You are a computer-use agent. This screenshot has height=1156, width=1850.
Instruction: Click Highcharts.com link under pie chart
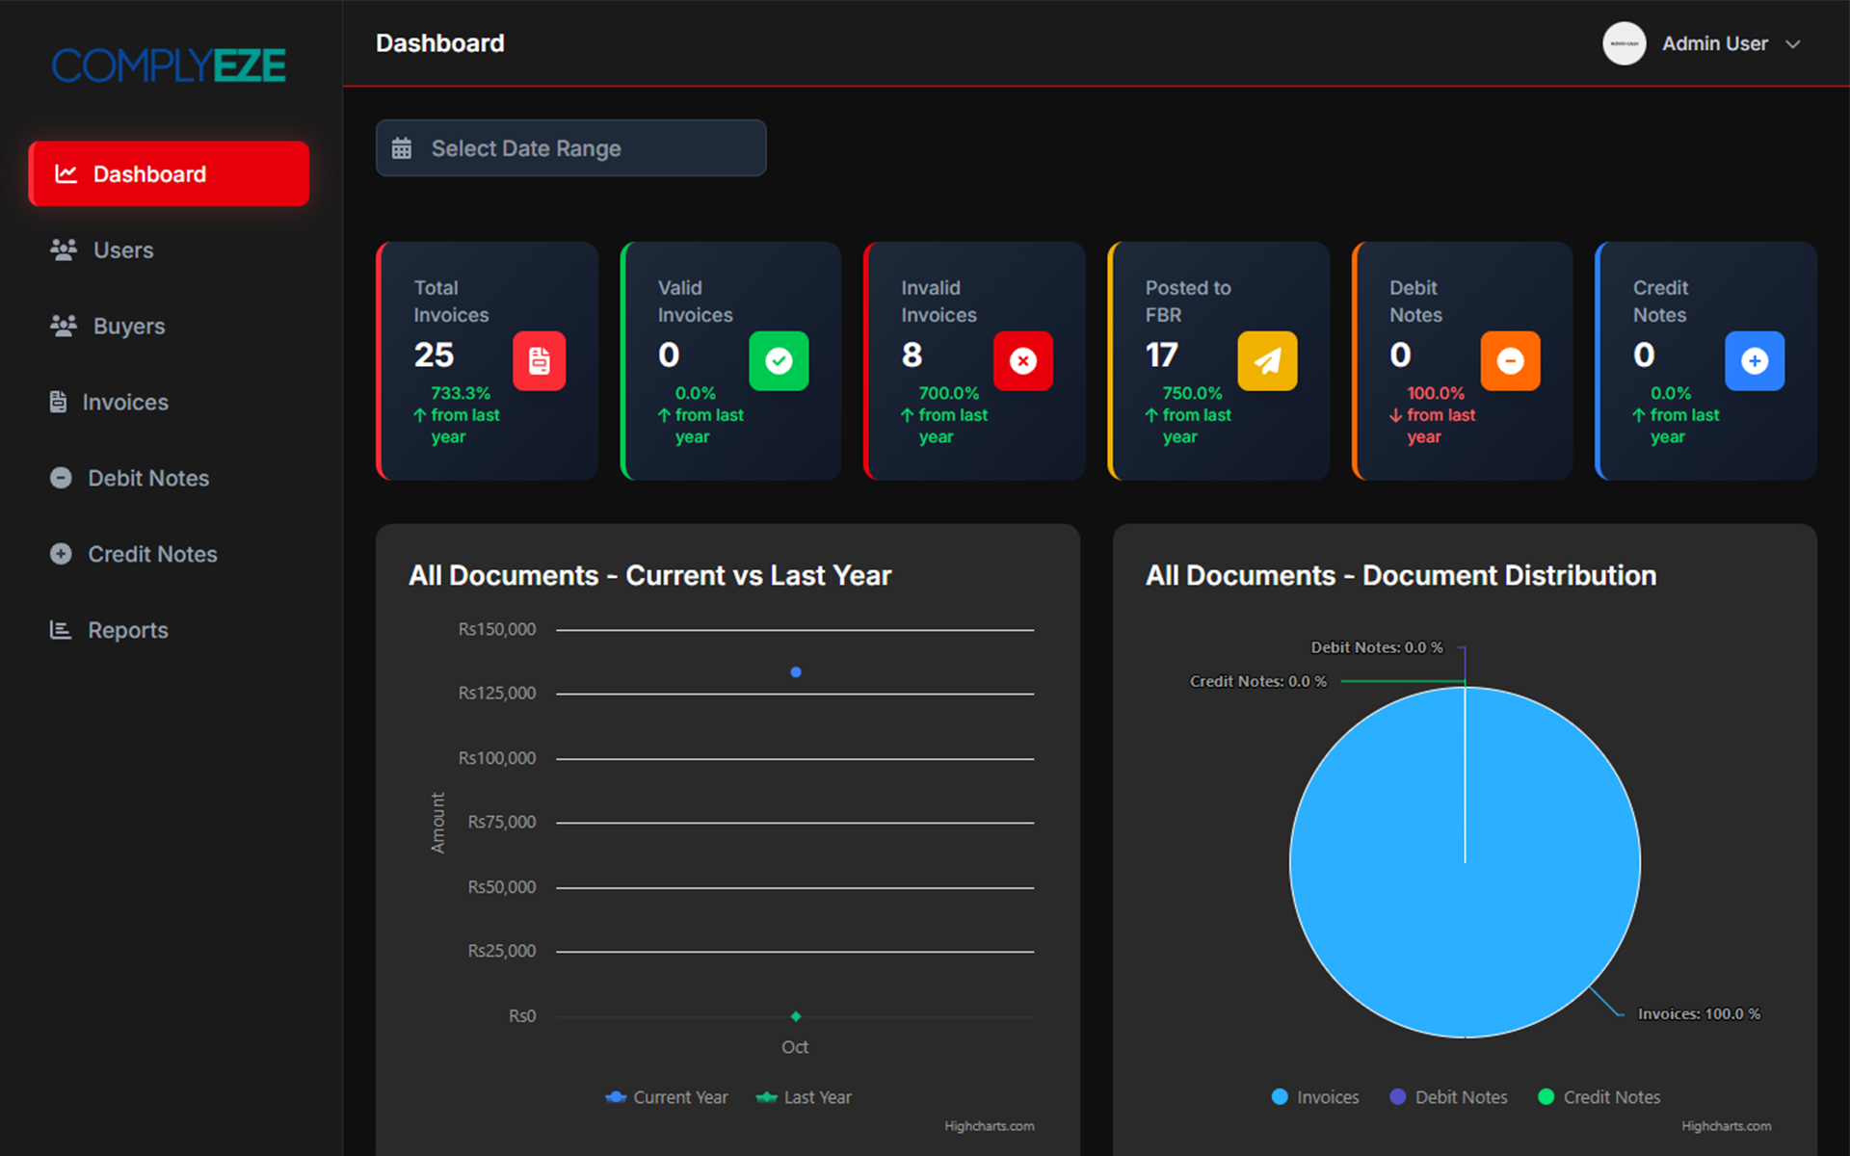click(x=1726, y=1126)
